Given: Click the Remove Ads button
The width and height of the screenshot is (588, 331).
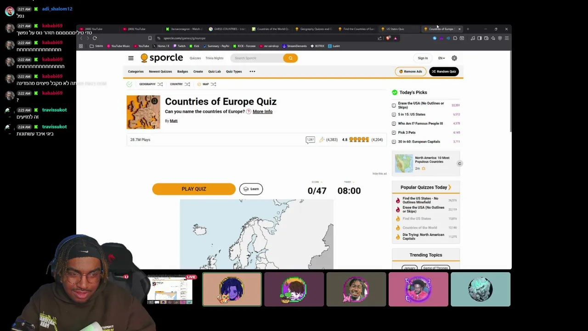Looking at the screenshot, I should click(x=410, y=71).
